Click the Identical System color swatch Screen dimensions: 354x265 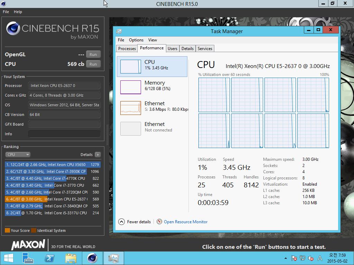(34, 230)
